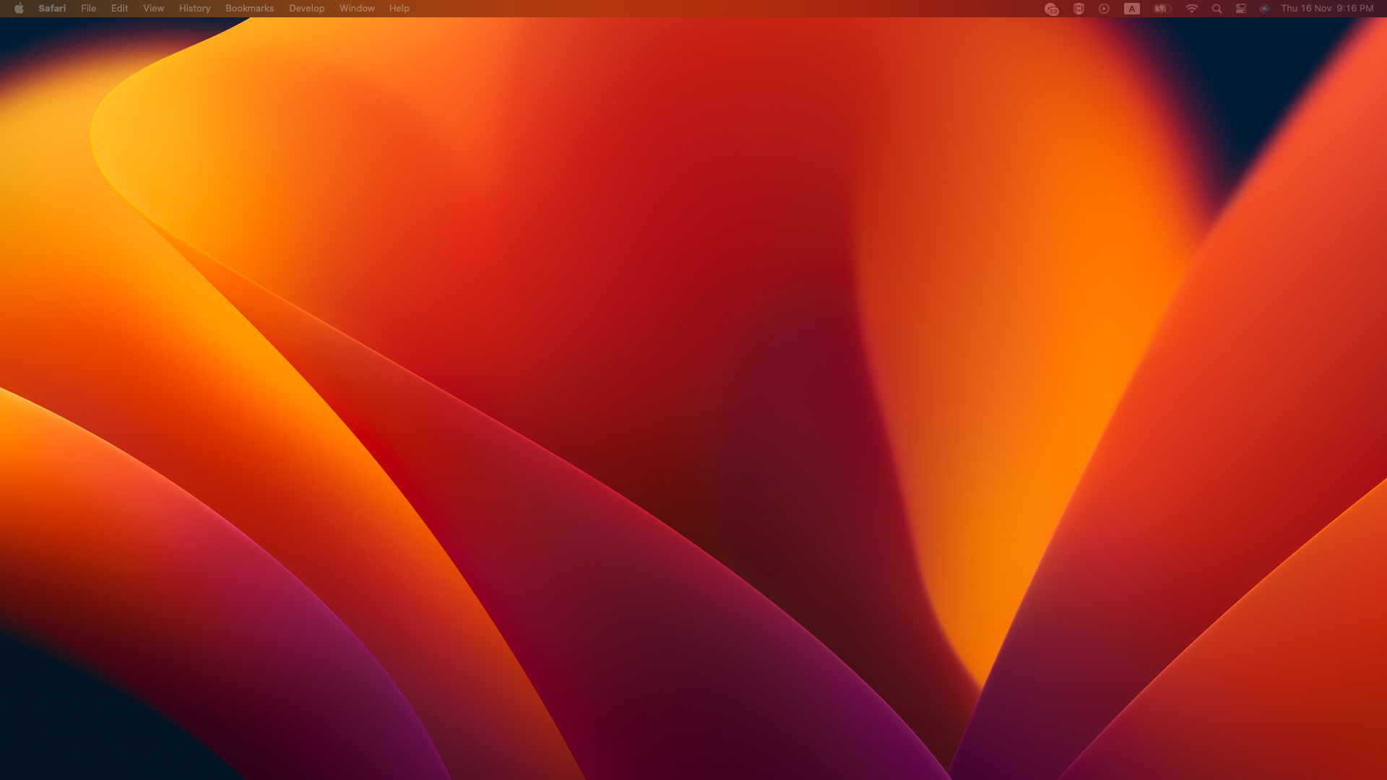1387x780 pixels.
Task: Open the Wi-Fi status menu
Action: (x=1192, y=9)
